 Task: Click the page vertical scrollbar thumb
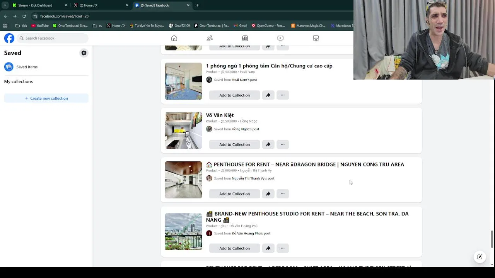[492, 239]
